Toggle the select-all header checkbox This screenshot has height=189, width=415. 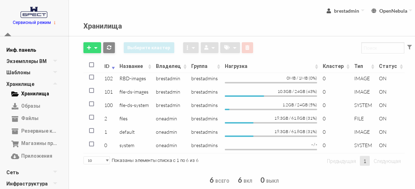click(92, 65)
